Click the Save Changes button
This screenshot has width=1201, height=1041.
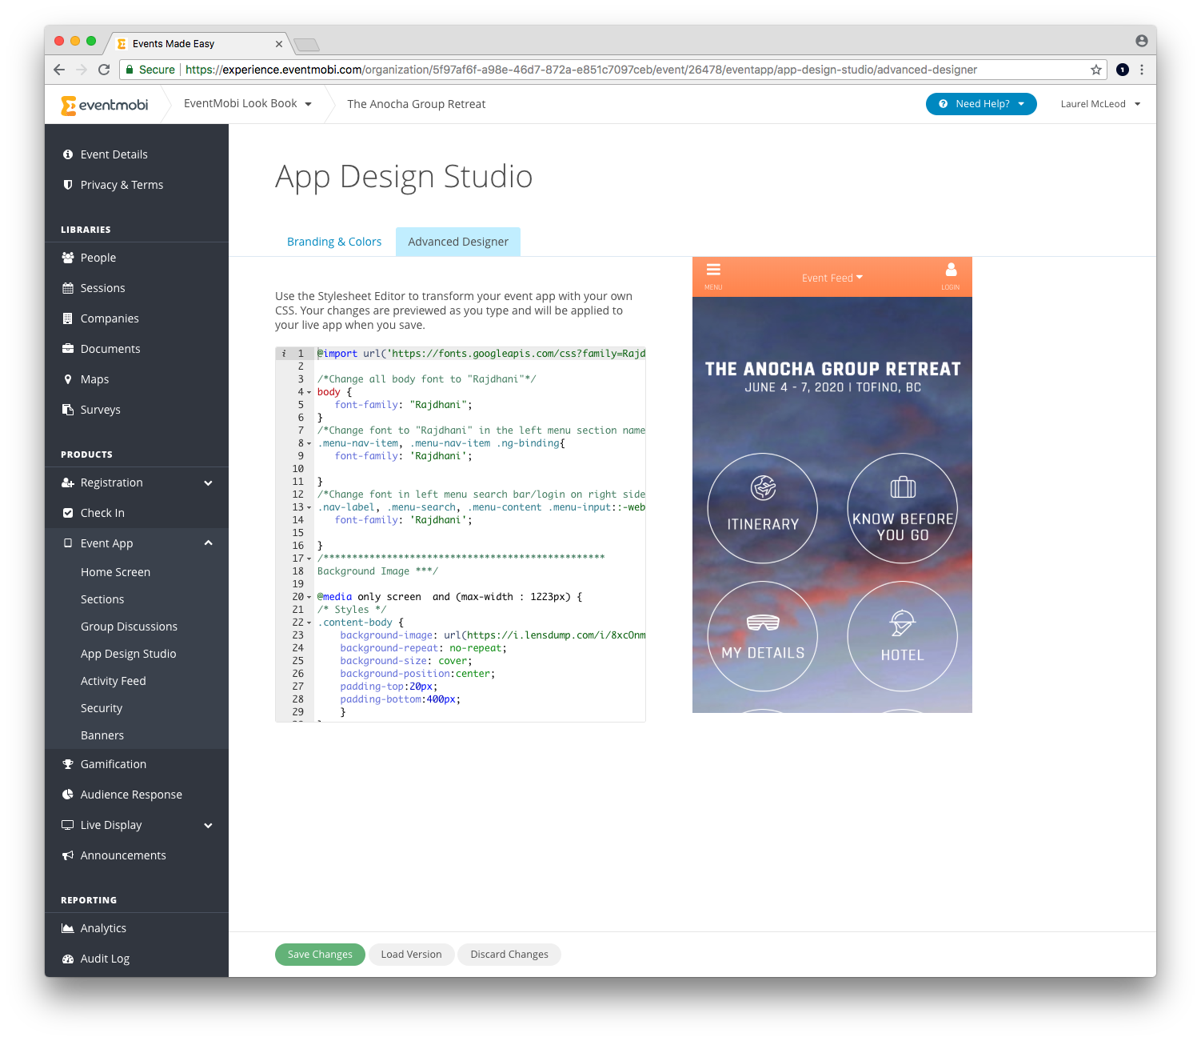(x=320, y=955)
